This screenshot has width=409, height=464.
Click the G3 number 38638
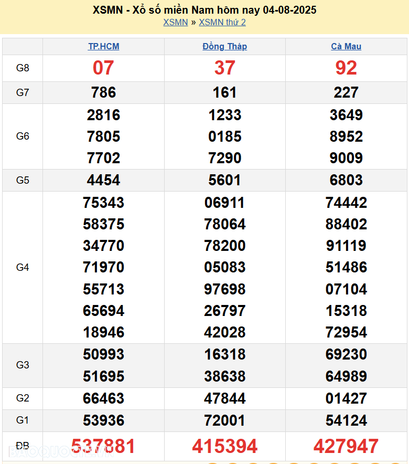pyautogui.click(x=224, y=376)
